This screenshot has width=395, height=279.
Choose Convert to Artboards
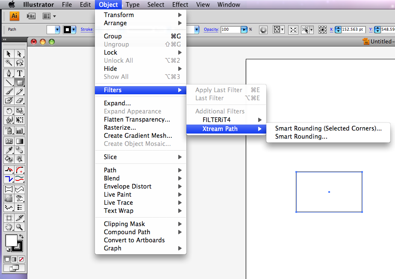pyautogui.click(x=141, y=240)
